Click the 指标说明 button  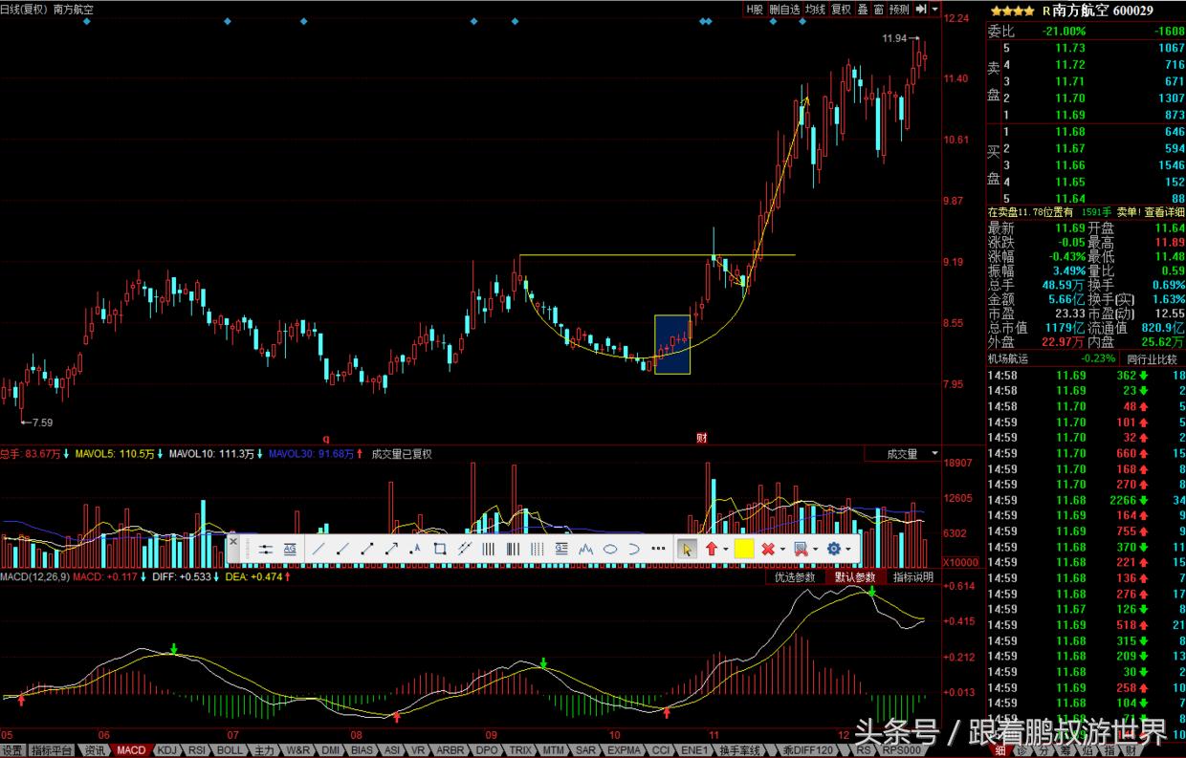click(912, 577)
